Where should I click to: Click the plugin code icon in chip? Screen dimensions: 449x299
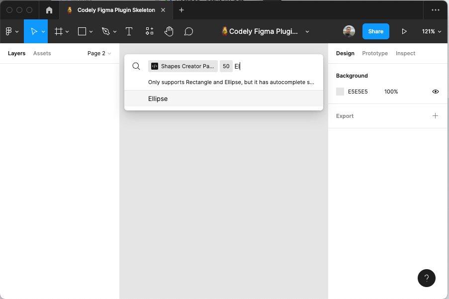tap(155, 66)
